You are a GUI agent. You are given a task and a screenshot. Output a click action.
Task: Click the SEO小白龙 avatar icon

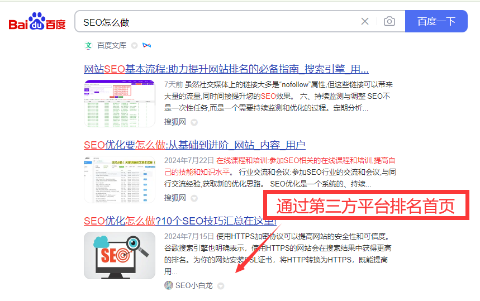click(169, 285)
